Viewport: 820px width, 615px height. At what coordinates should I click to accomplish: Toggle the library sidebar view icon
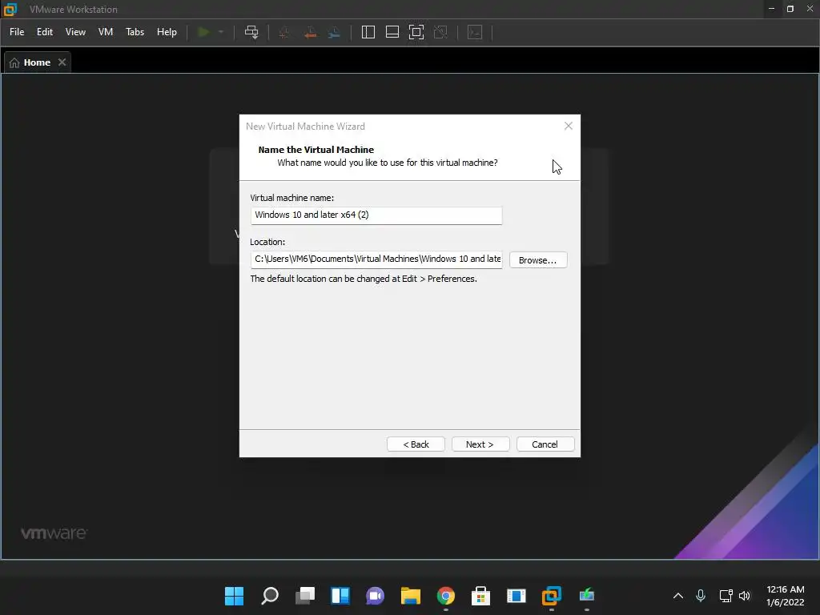click(368, 32)
